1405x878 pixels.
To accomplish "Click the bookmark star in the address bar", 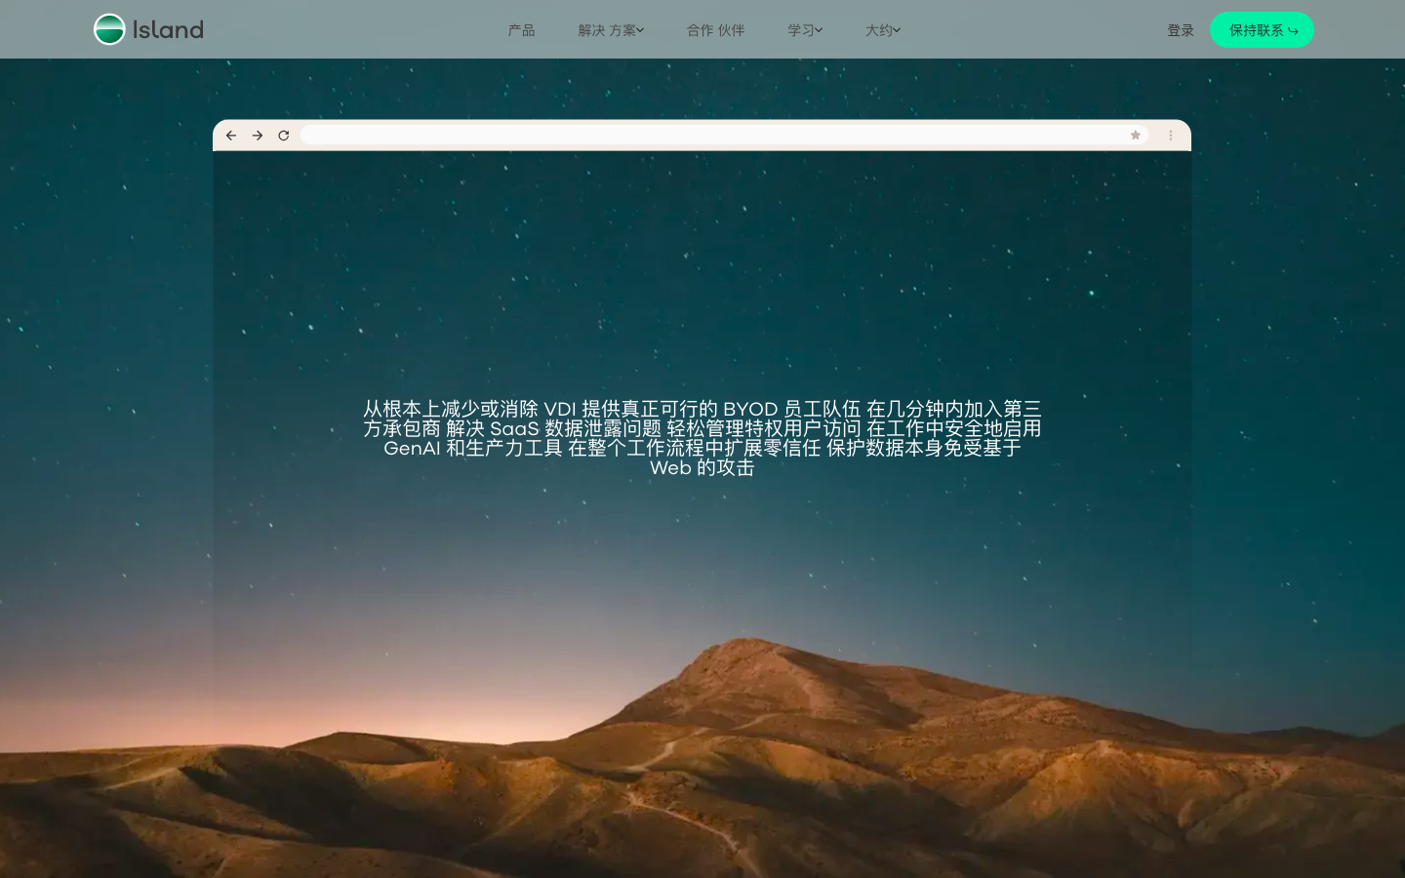I will coord(1136,136).
